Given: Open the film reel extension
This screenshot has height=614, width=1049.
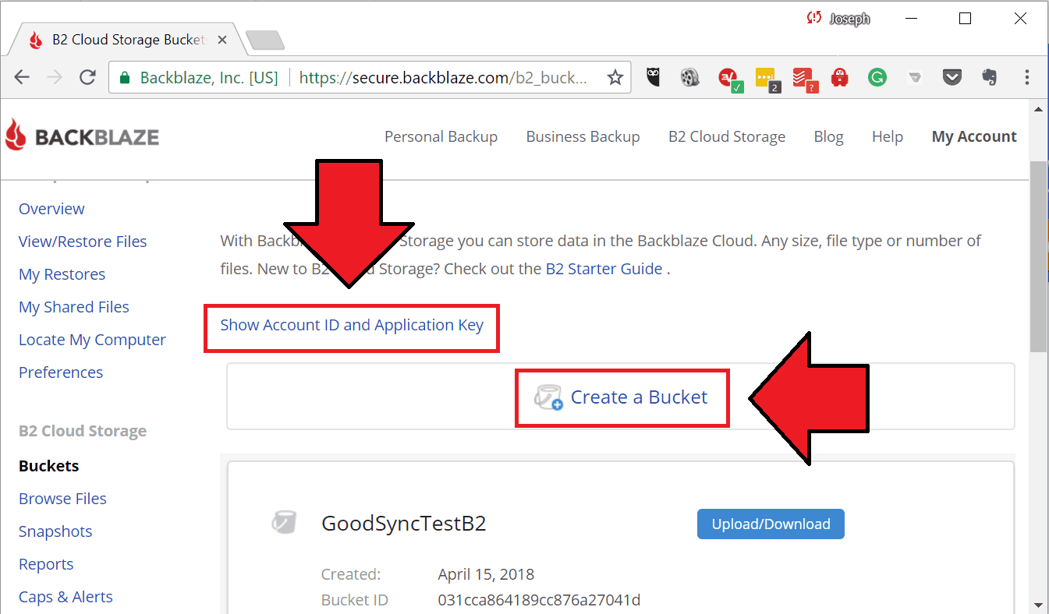Looking at the screenshot, I should pyautogui.click(x=689, y=77).
